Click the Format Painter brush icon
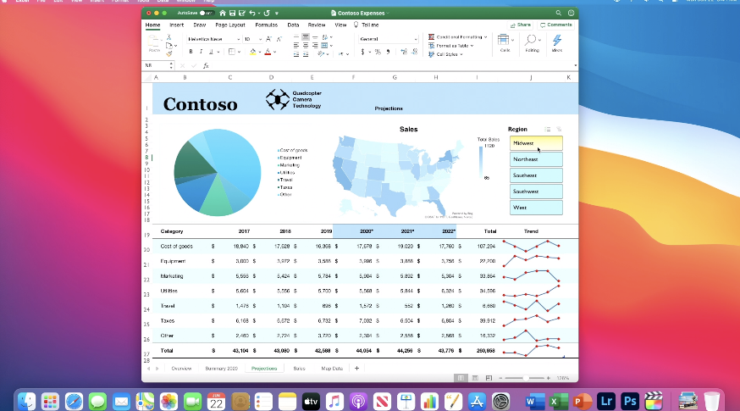 pyautogui.click(x=169, y=54)
